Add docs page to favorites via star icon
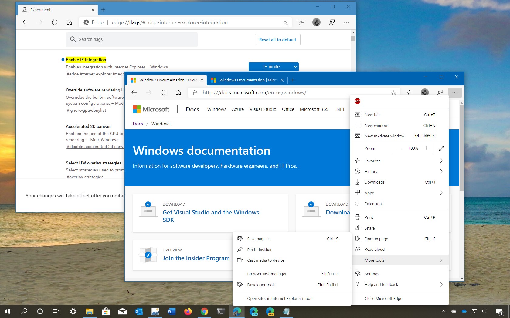The image size is (510, 318). (x=393, y=92)
